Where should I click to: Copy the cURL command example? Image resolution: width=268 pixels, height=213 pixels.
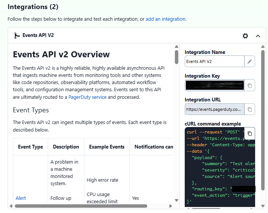click(250, 133)
